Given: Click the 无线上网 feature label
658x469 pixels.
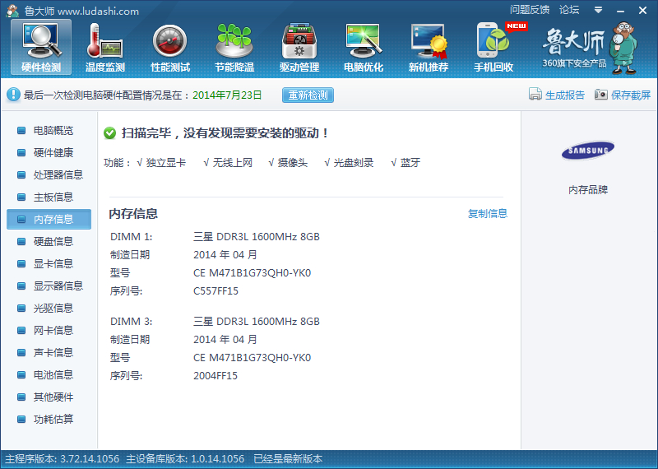Looking at the screenshot, I should coord(232,163).
